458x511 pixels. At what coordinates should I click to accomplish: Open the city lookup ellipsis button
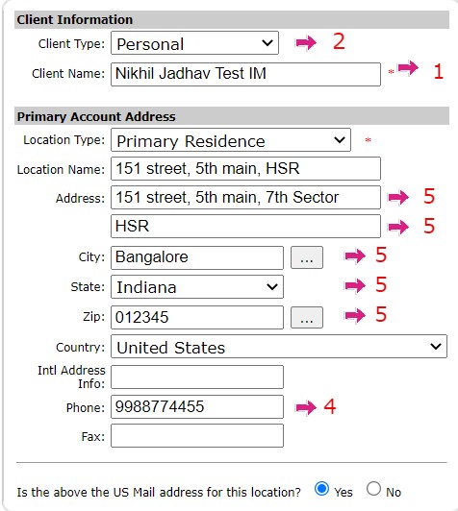tap(307, 257)
